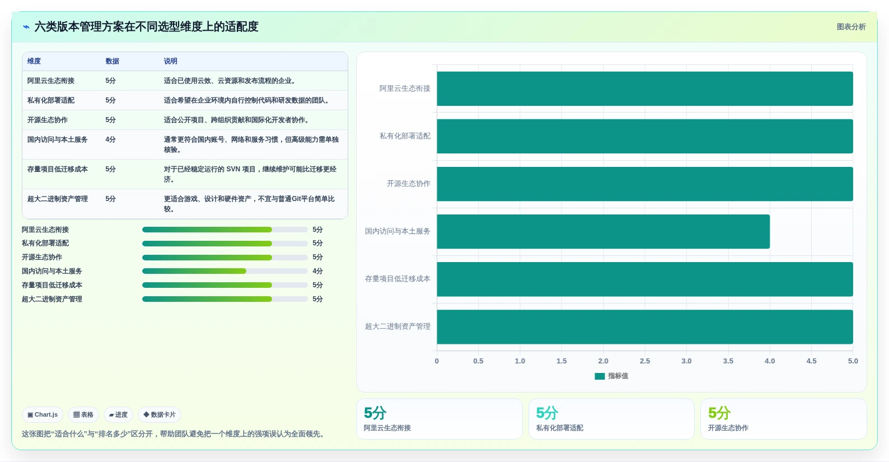The width and height of the screenshot is (889, 462).
Task: Click the 阿里云生态衔接 progress bar
Action: [x=224, y=230]
